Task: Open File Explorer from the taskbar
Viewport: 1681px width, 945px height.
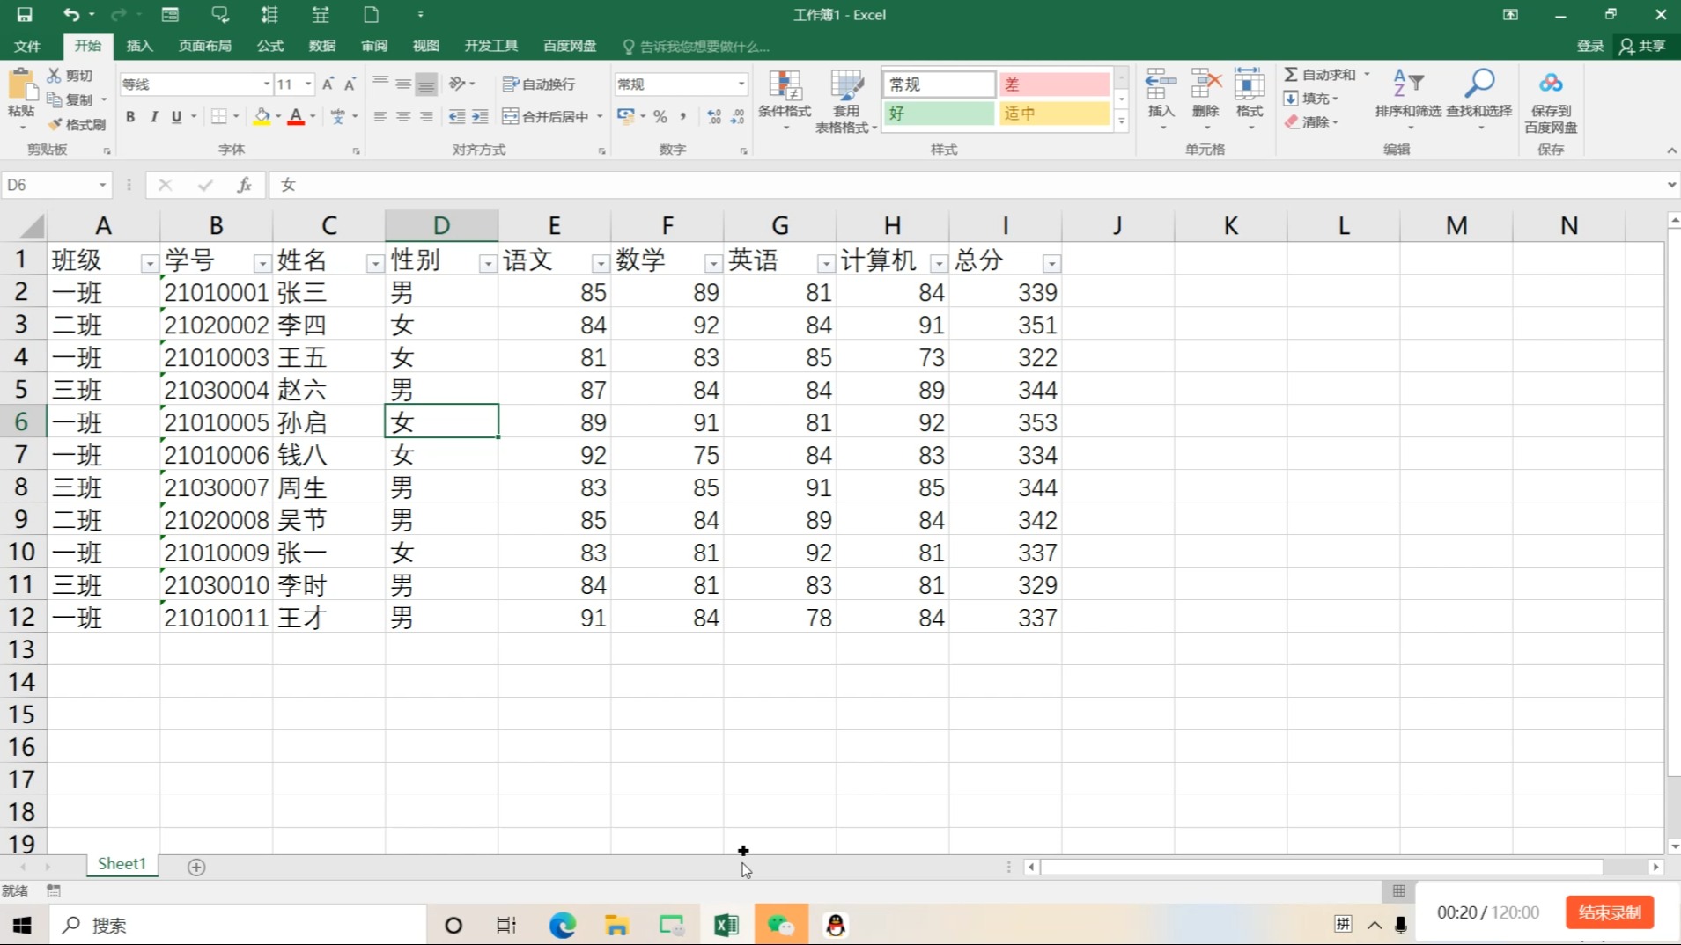Action: [x=616, y=925]
